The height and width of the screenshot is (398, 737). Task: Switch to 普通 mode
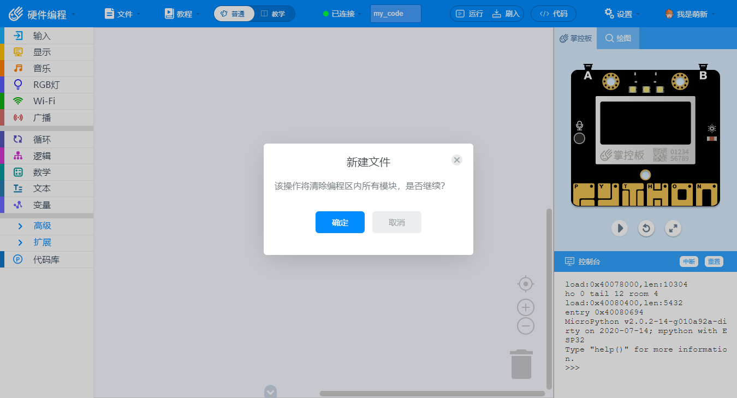point(234,14)
